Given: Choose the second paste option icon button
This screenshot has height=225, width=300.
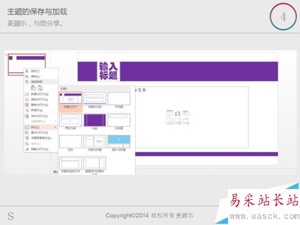Looking at the screenshot, I should (x=40, y=88).
